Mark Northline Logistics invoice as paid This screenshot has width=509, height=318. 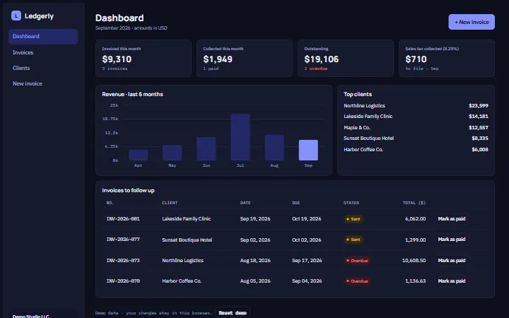[452, 260]
